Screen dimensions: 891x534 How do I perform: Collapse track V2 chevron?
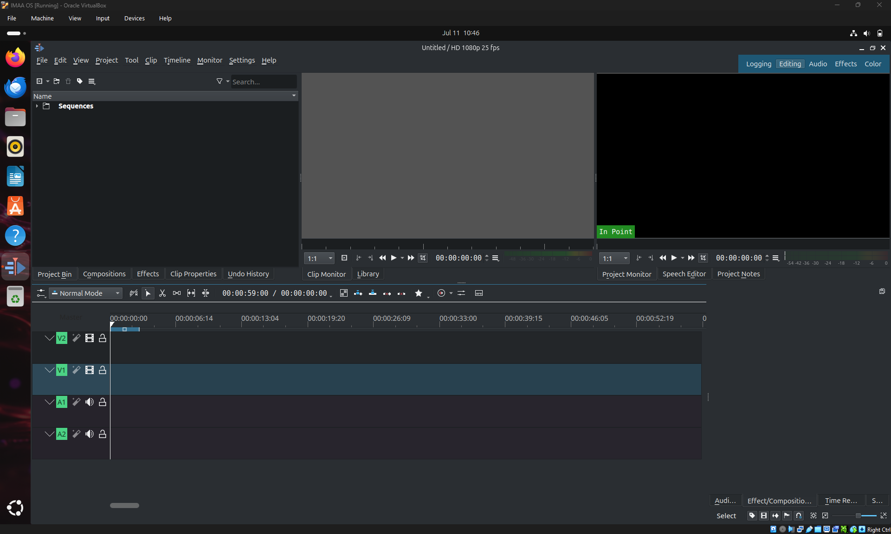49,338
